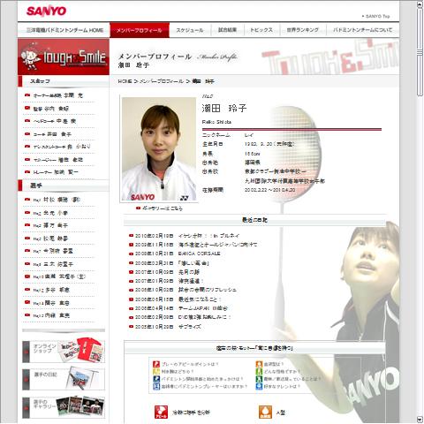Viewport: 424px width, 424px height.
Task: Open the 選手の日記 banner
Action: click(x=64, y=379)
